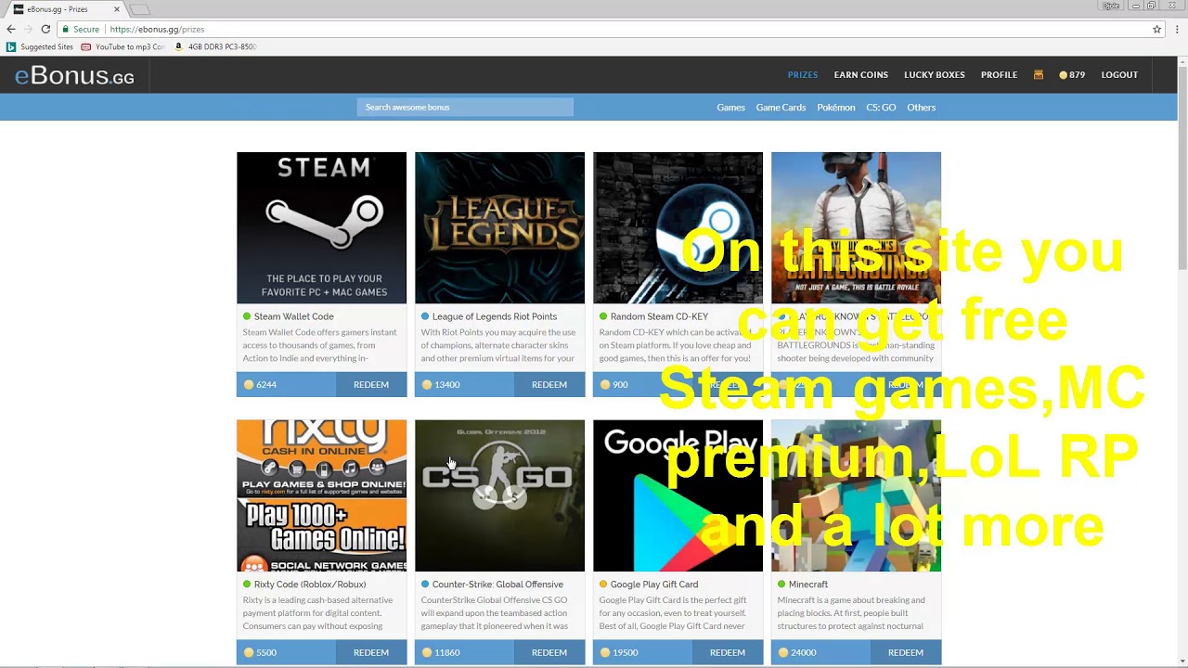Redeem the Rixty Code prize
Screen dimensions: 1188x668
pyautogui.click(x=371, y=652)
